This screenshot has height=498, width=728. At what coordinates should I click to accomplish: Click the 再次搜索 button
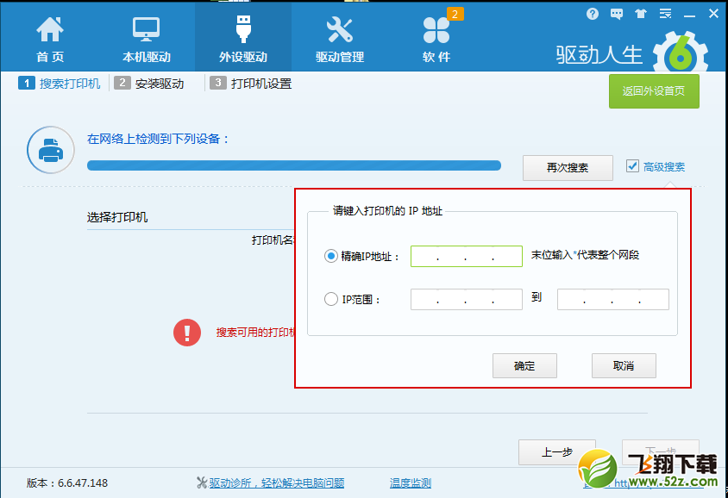coord(568,167)
